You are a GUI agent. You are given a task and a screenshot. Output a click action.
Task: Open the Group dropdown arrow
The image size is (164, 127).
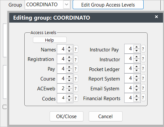[x=66, y=5]
